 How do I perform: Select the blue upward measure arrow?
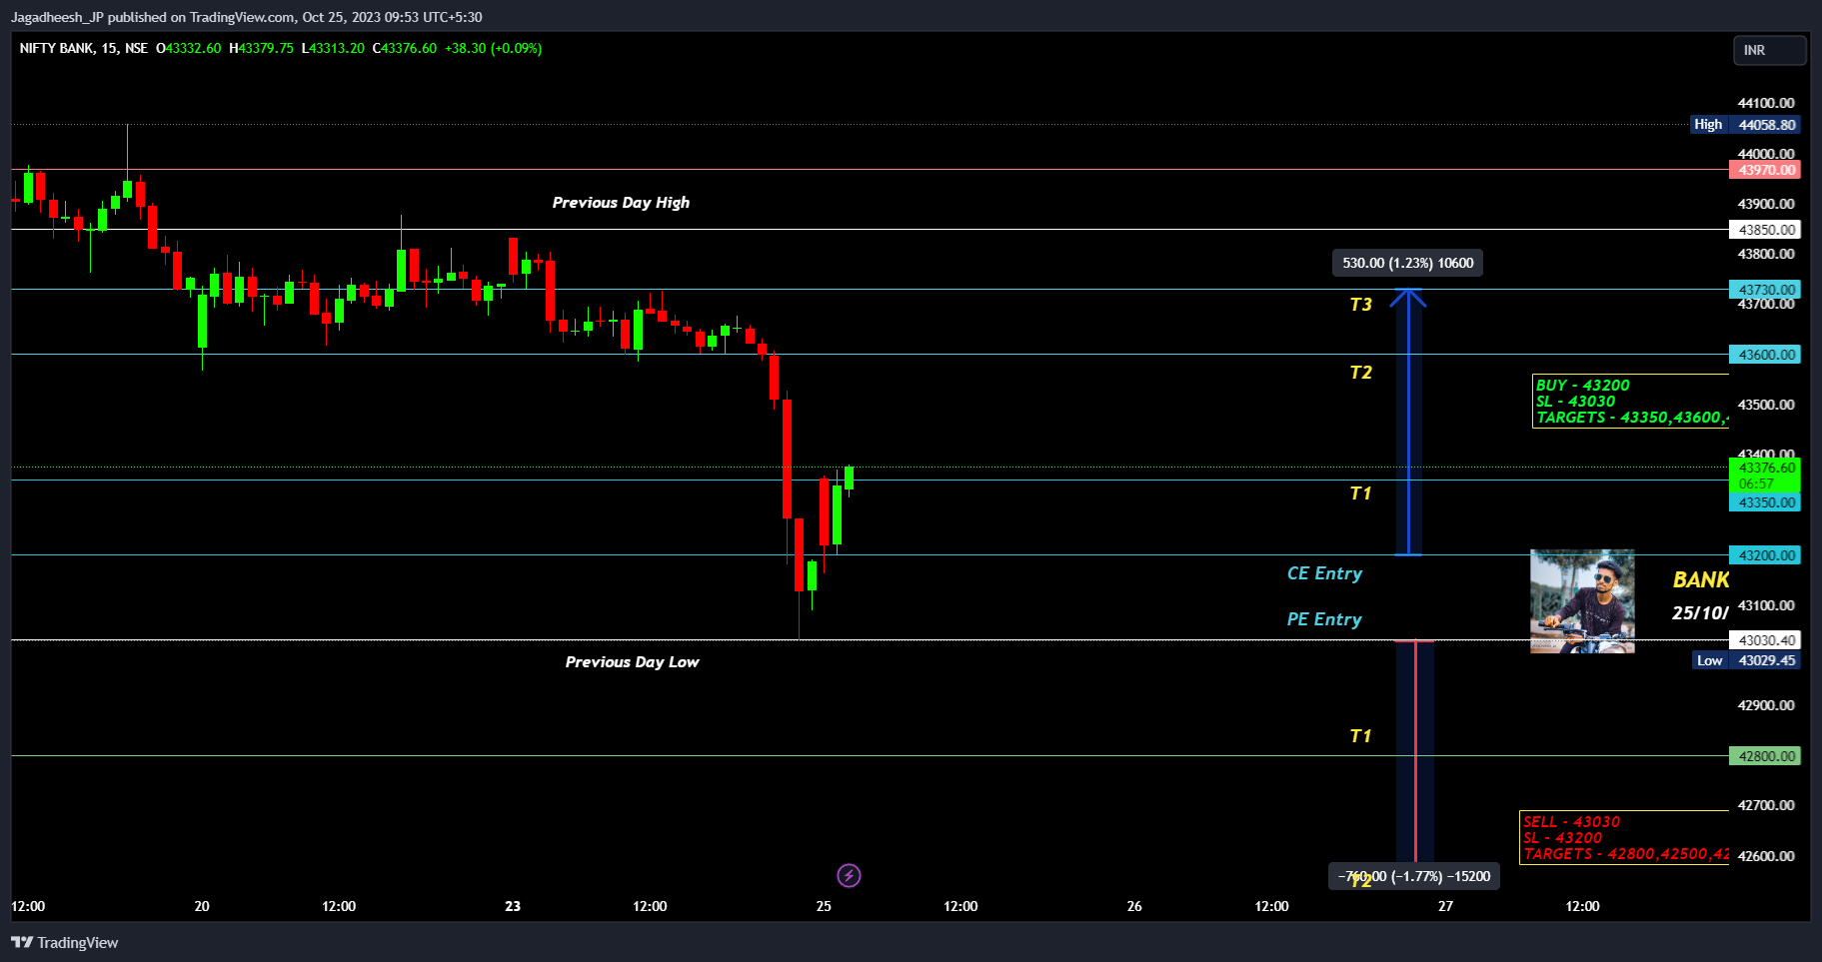[1408, 422]
